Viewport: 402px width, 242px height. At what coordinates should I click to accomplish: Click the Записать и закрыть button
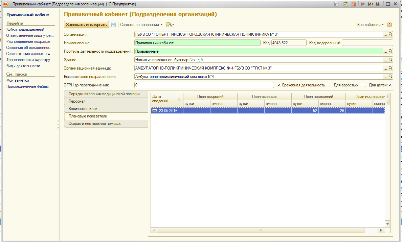86,25
